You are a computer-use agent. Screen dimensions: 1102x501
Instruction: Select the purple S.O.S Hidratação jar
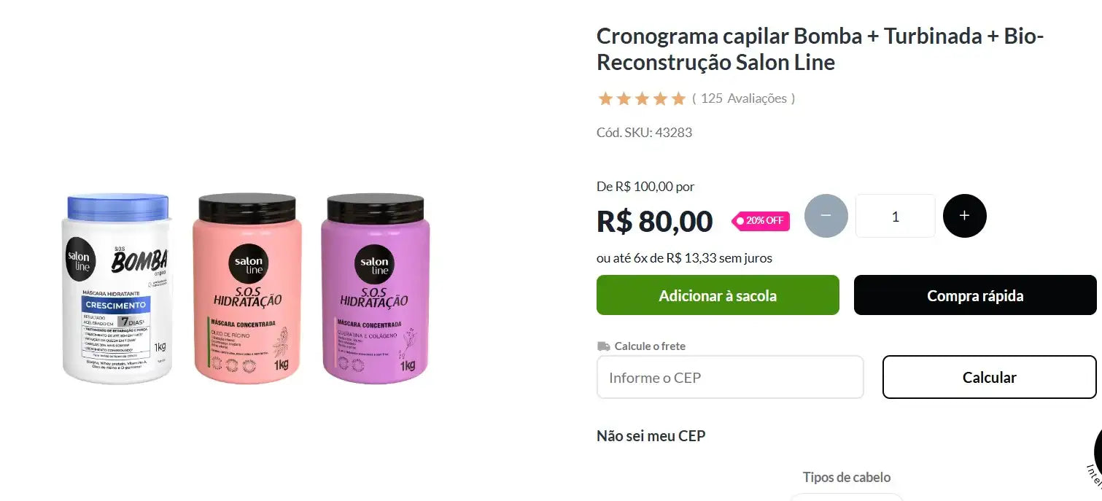[x=376, y=289]
